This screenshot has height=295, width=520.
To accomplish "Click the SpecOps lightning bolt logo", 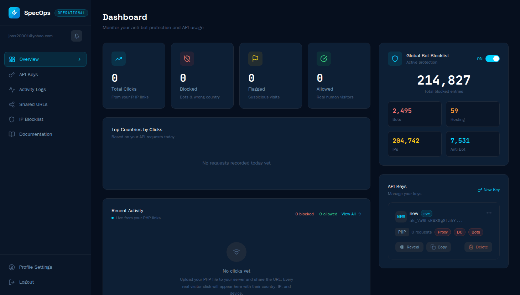I will pos(14,13).
